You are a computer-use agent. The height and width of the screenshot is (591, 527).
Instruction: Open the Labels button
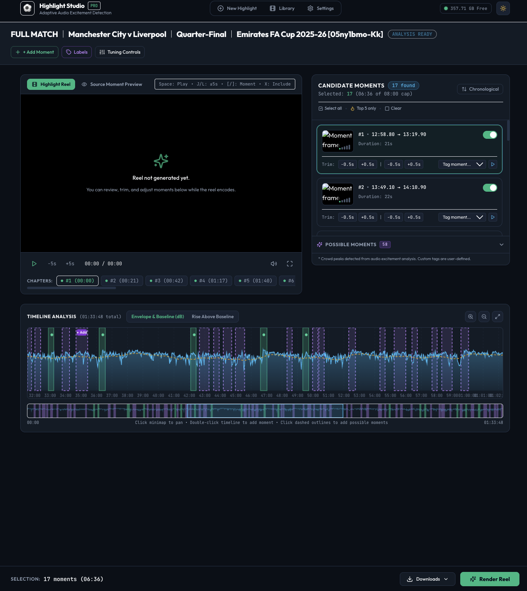tap(77, 52)
